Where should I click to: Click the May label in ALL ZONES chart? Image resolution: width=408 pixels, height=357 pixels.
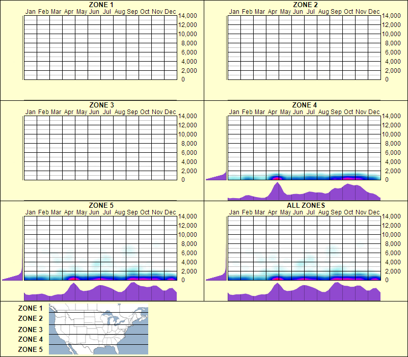[x=285, y=212]
